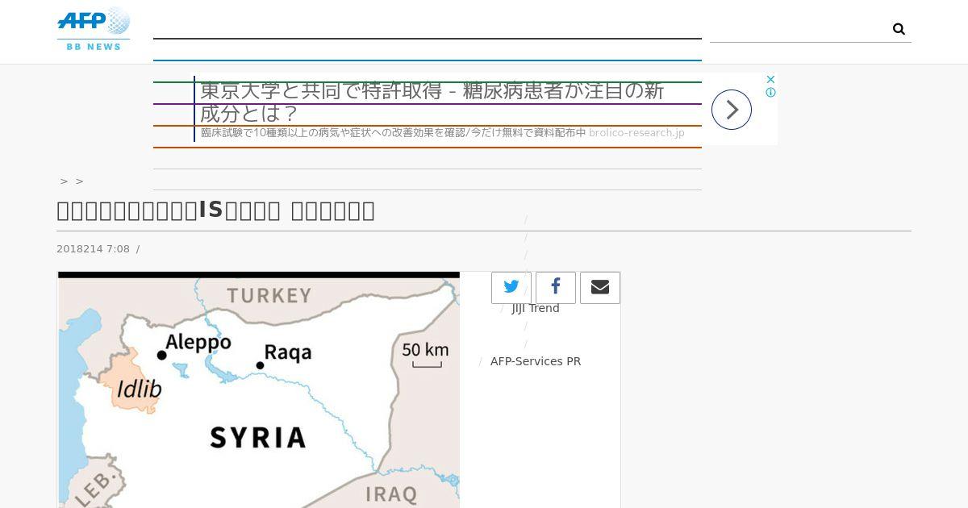
Task: Open the AFP BB News logo homepage
Action: [x=94, y=29]
